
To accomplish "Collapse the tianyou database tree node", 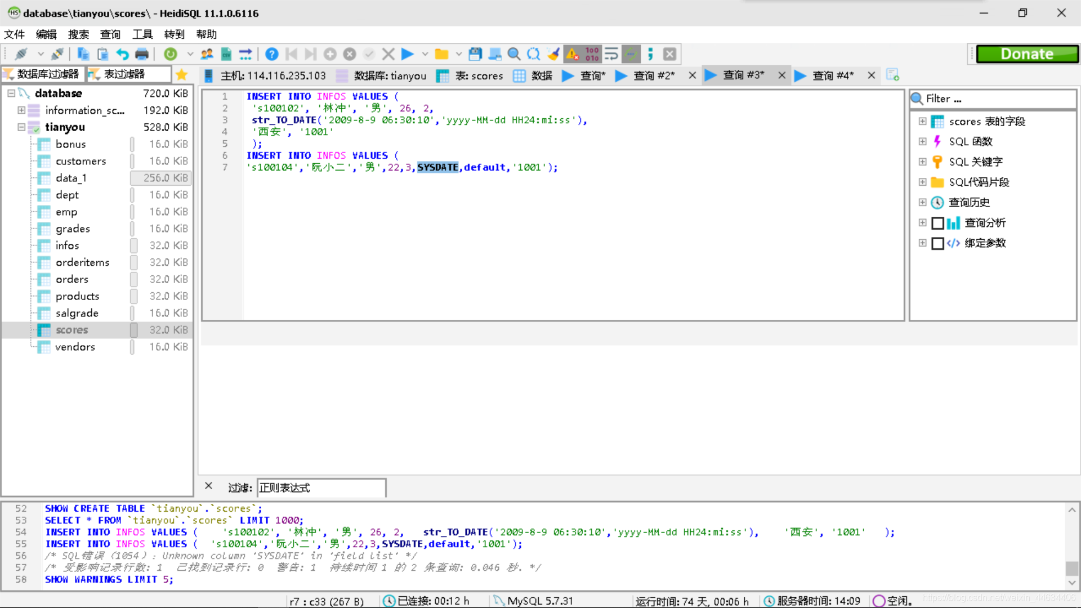I will [x=21, y=127].
